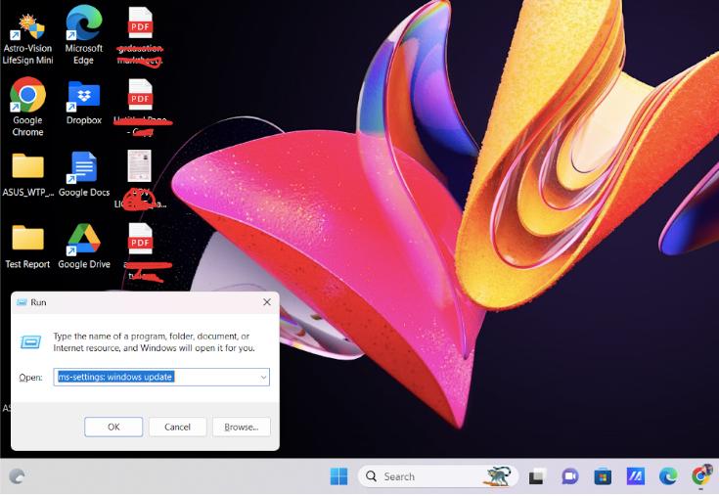Select the Google Chrome desktop shortcut
Image resolution: width=719 pixels, height=496 pixels.
(x=27, y=108)
